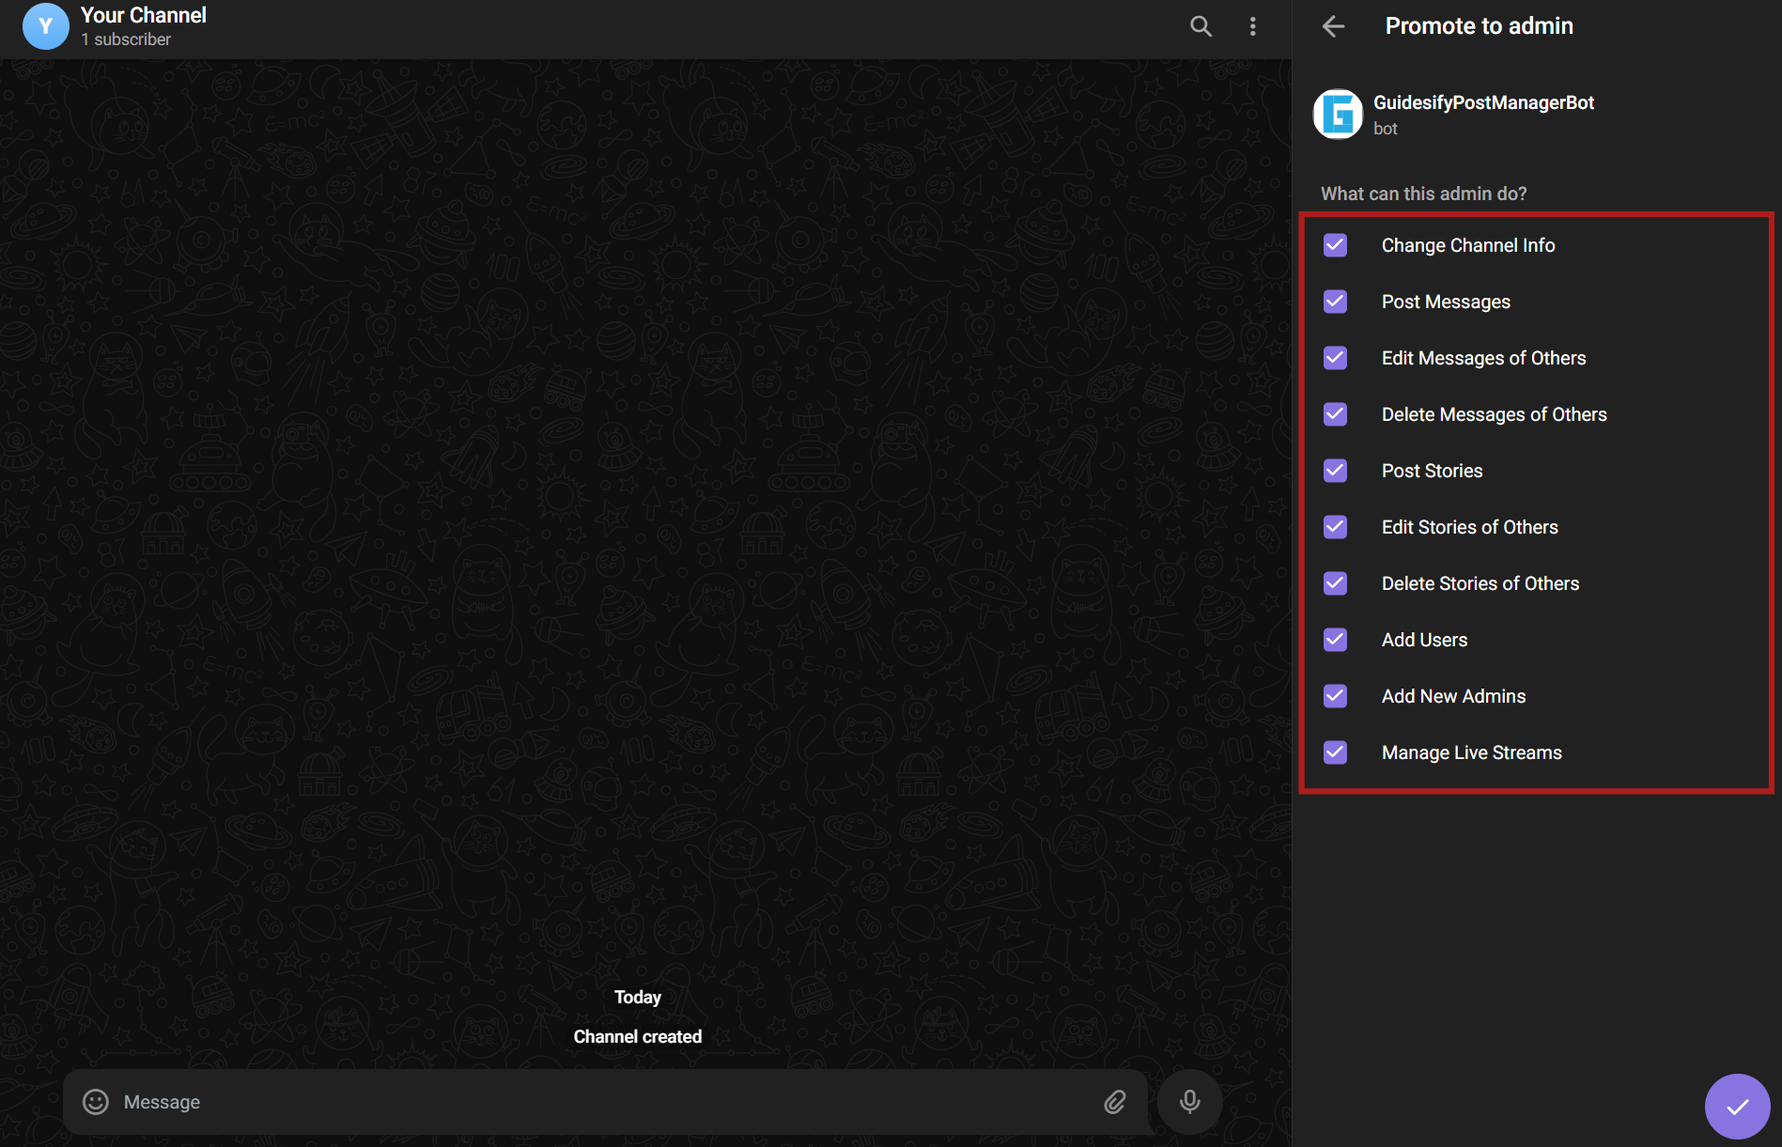
Task: Open the emoji picker
Action: (95, 1101)
